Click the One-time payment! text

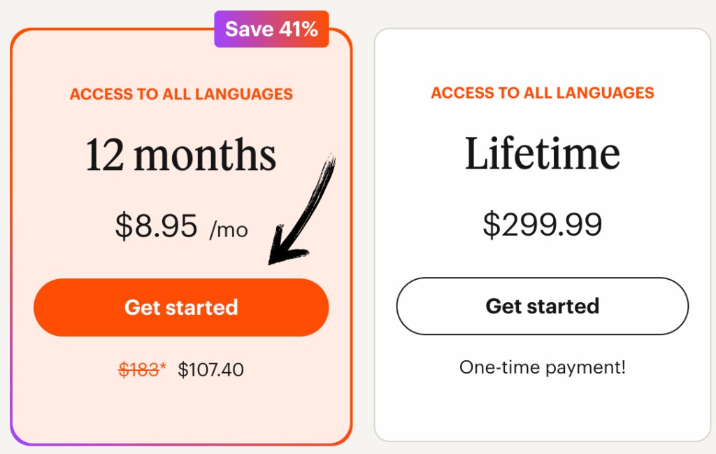[543, 367]
